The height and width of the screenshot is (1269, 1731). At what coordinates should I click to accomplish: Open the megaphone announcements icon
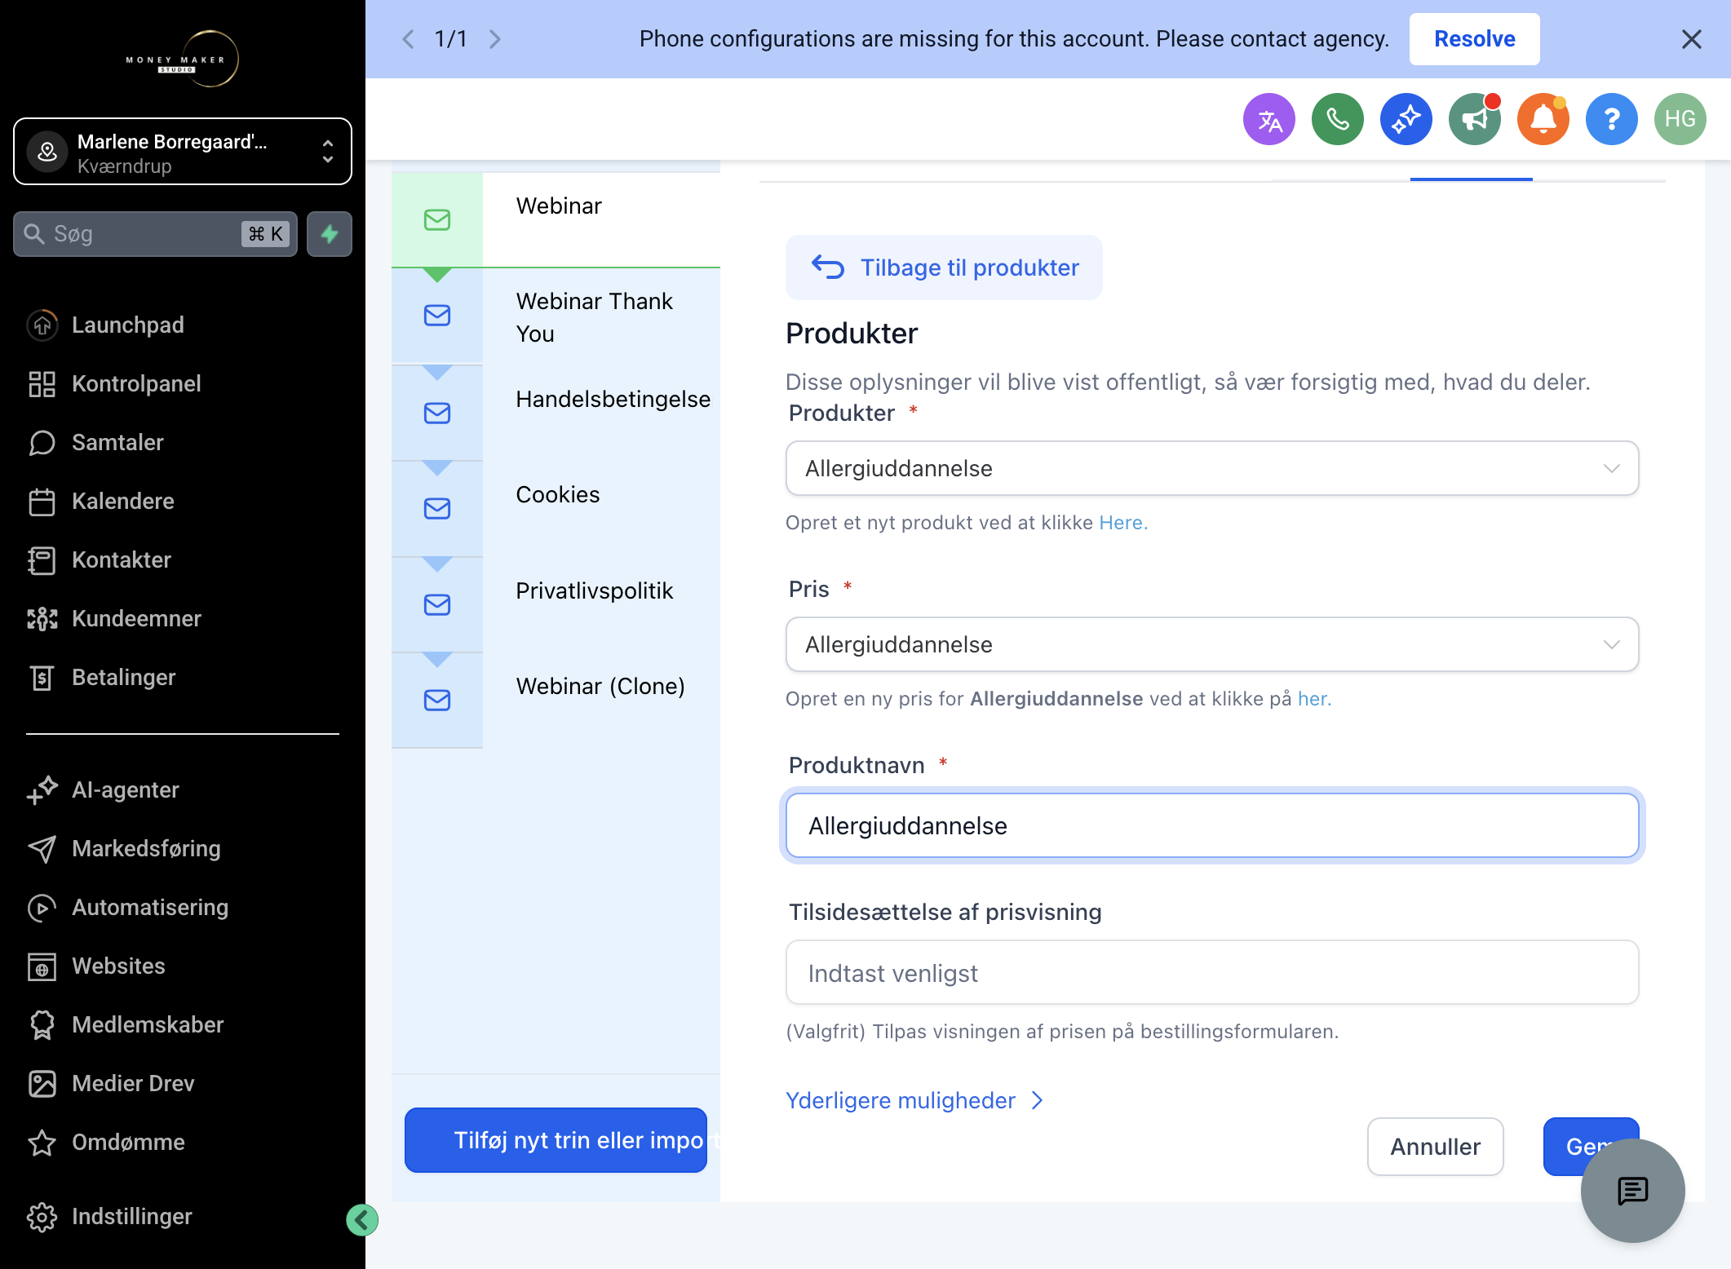point(1474,120)
